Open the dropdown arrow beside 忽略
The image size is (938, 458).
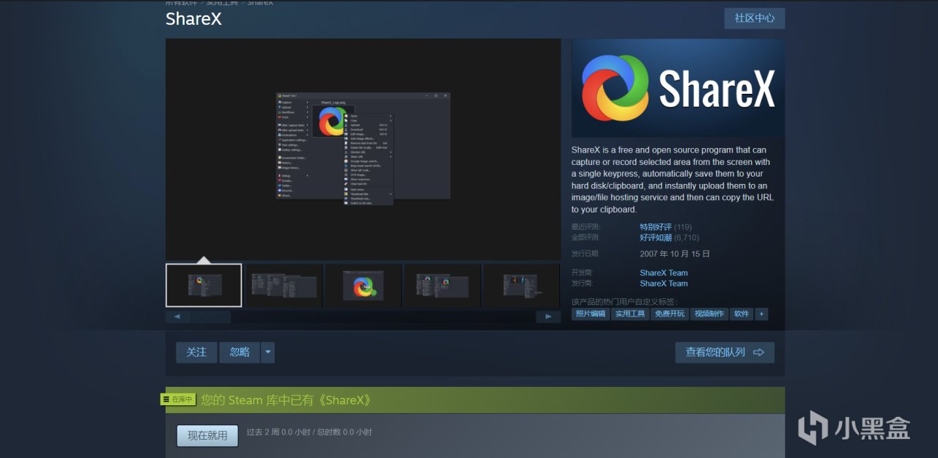[267, 352]
